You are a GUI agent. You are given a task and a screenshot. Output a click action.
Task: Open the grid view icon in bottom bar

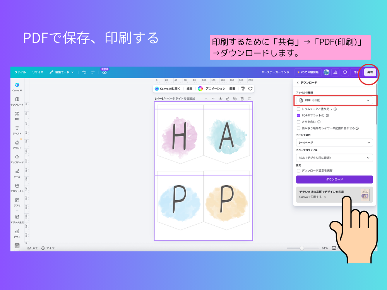coord(334,248)
